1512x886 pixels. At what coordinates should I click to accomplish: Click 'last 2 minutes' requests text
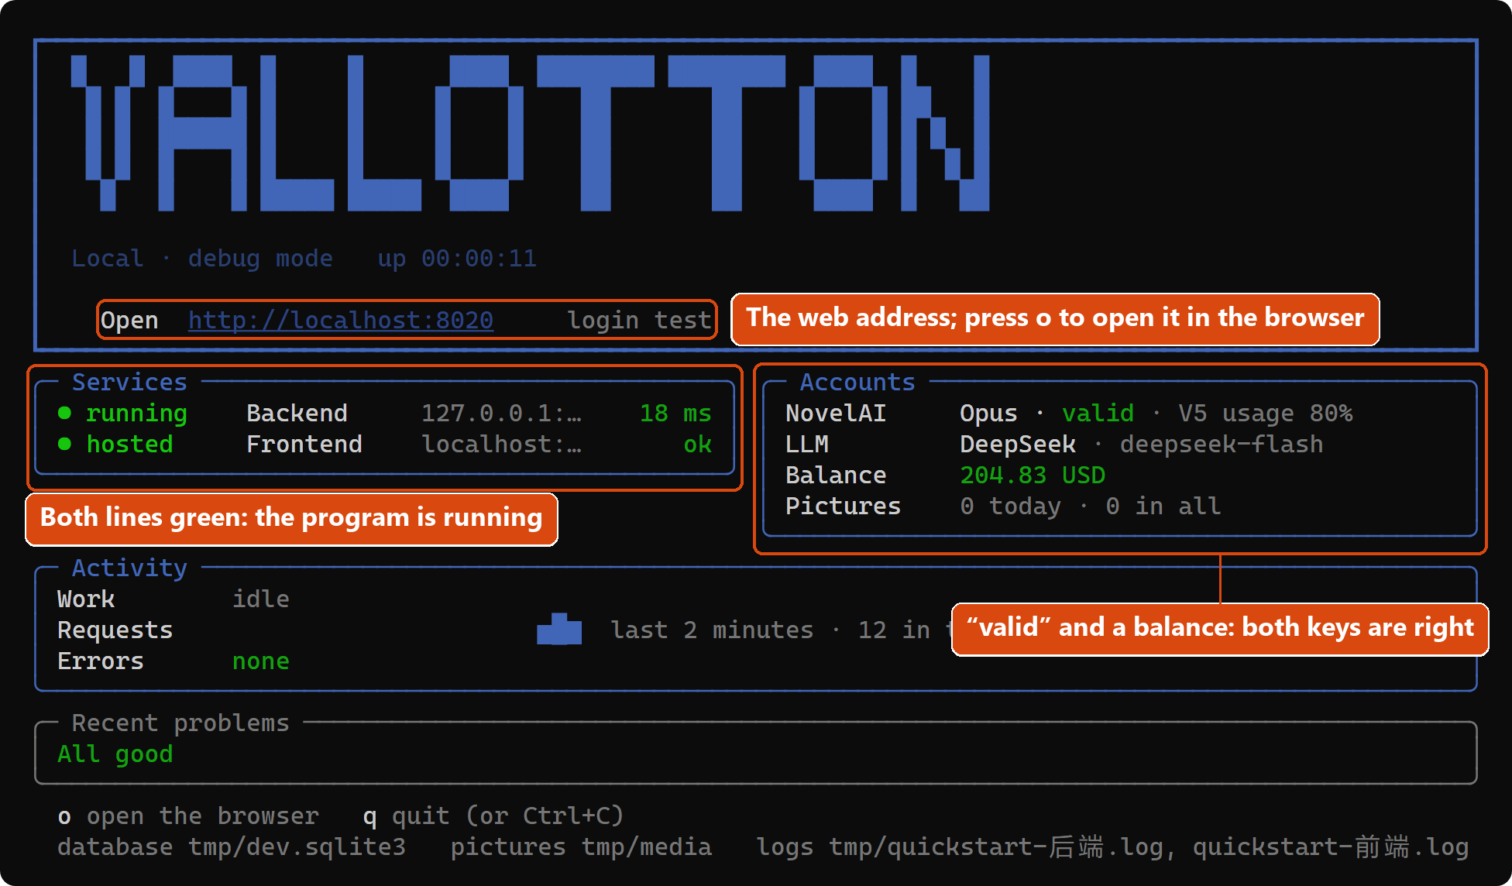(x=712, y=630)
